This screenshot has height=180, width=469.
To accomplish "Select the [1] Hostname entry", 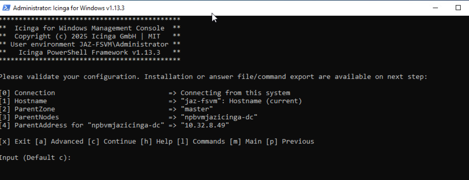I will tap(151, 101).
